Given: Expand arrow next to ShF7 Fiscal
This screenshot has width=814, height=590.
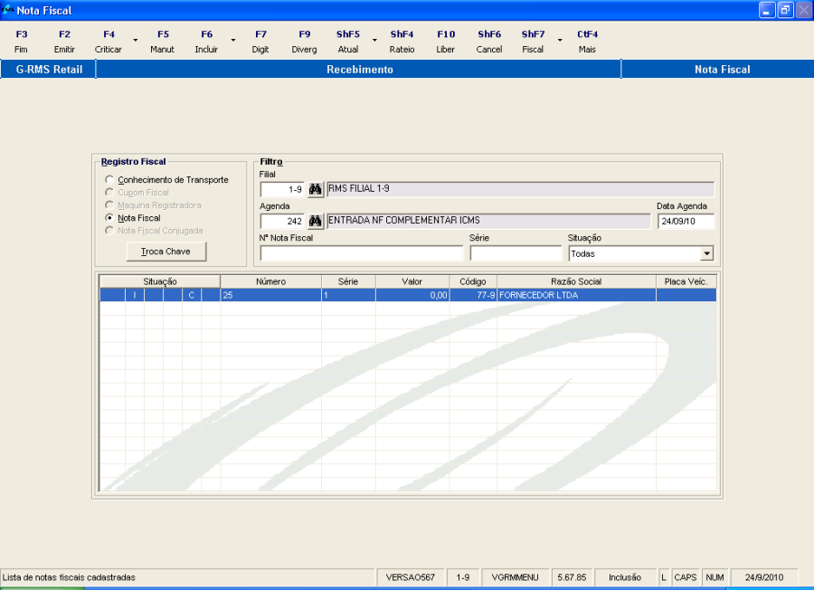Looking at the screenshot, I should [x=560, y=40].
